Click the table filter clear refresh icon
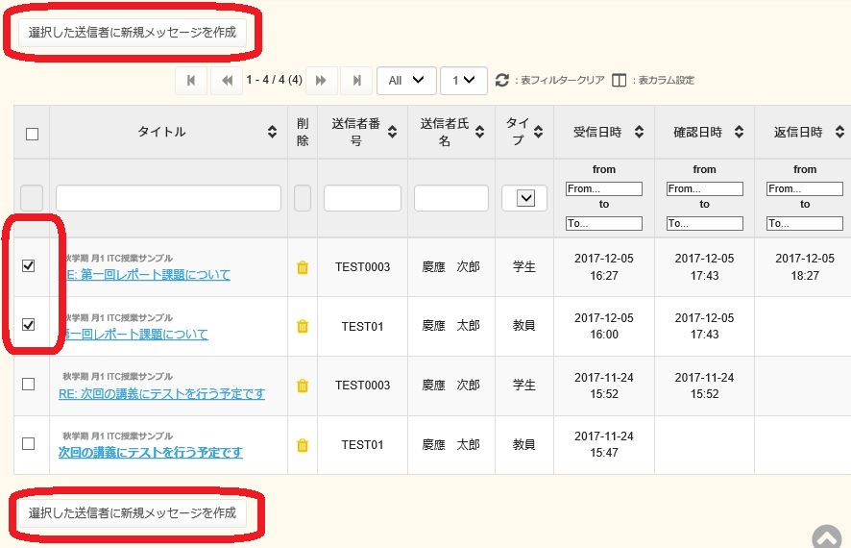This screenshot has width=851, height=548. (x=501, y=81)
